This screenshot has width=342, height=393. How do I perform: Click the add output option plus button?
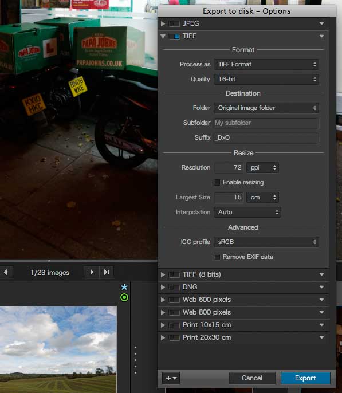(171, 378)
